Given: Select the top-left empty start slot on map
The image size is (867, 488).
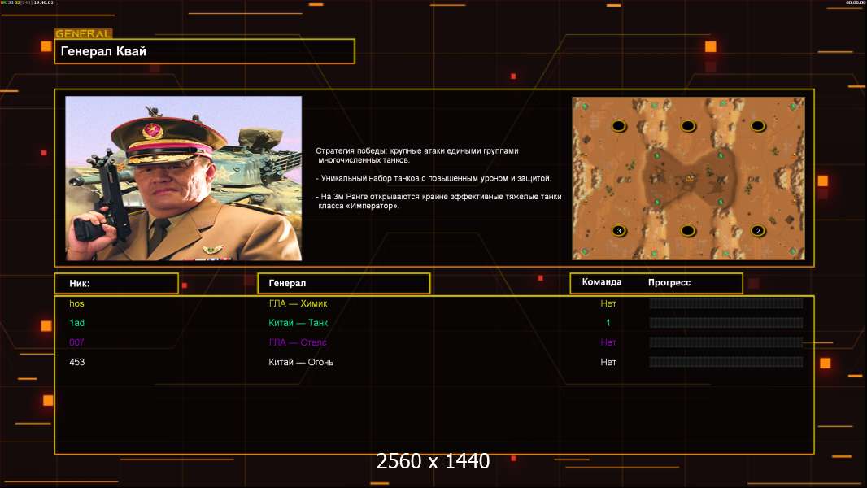Looking at the screenshot, I should (618, 126).
